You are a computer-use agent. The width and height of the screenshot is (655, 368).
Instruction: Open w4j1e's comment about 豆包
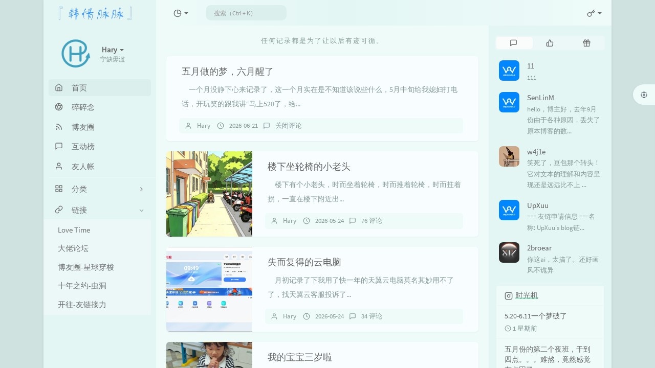(563, 174)
